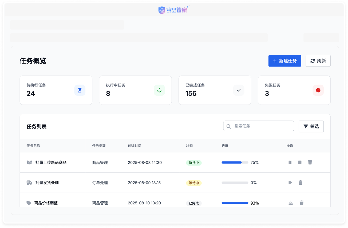348x228 pixels.
Task: Delete the 批量发货处理 task
Action: coord(300,183)
